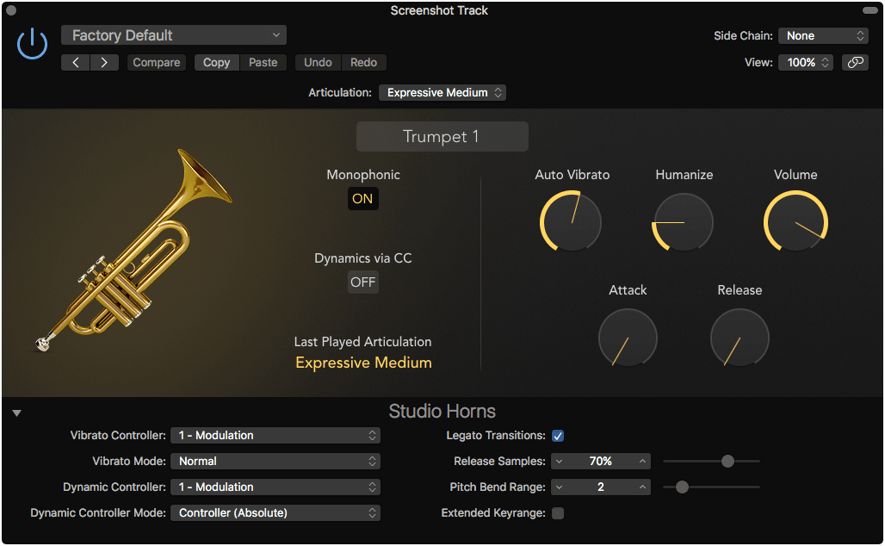Viewport: 885px width, 546px height.
Task: Open the Factory Default preset menu
Action: (x=173, y=35)
